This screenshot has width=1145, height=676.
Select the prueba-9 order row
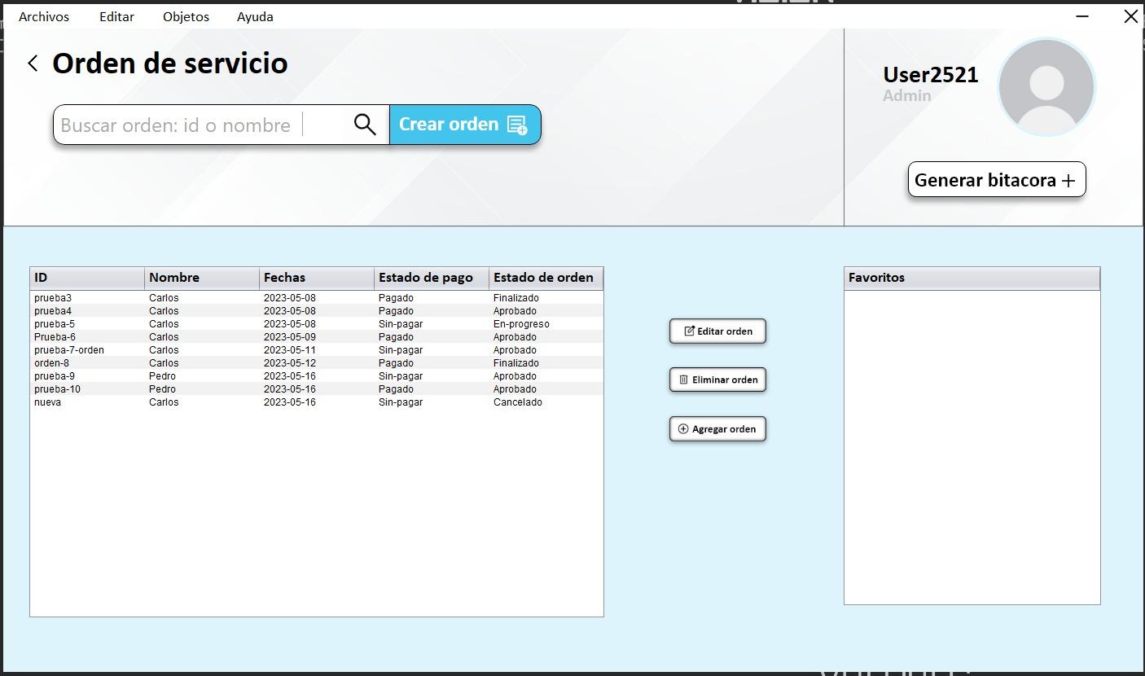317,376
